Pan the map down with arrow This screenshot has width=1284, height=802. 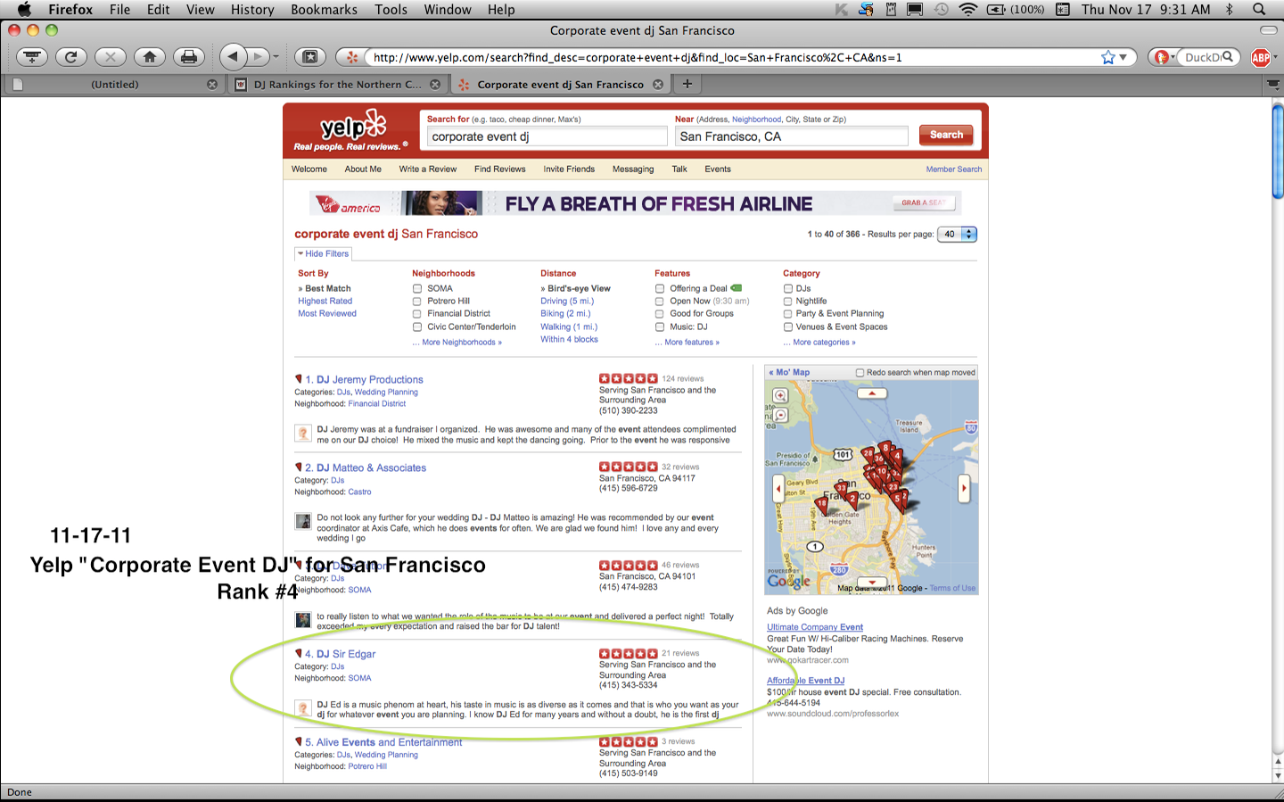pos(872,583)
